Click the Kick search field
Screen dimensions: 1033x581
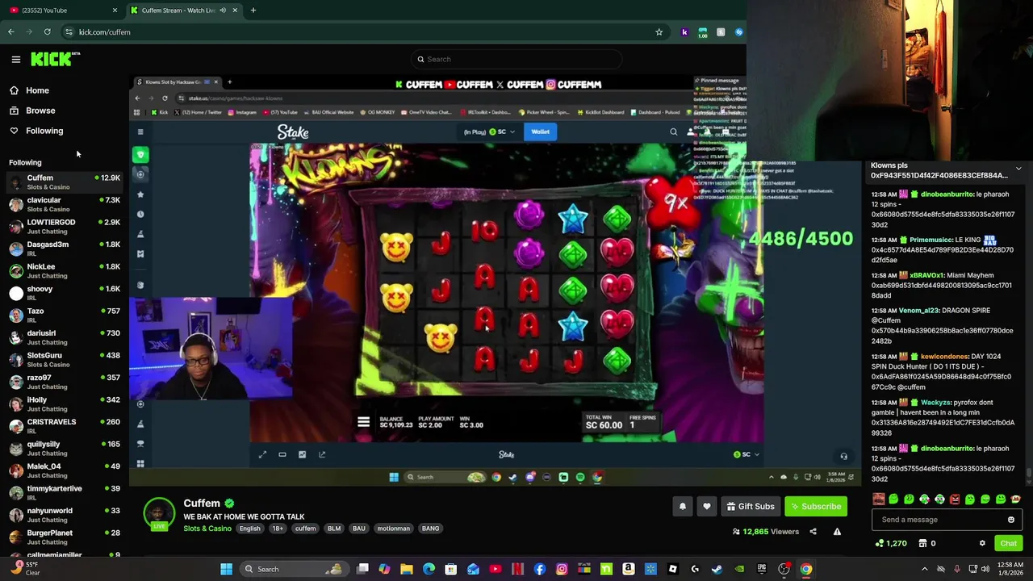click(516, 59)
